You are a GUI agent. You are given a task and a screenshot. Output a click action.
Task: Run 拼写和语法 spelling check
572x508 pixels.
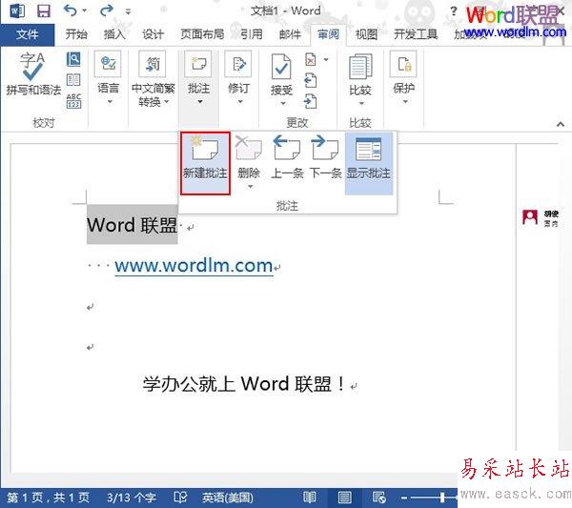coord(33,74)
